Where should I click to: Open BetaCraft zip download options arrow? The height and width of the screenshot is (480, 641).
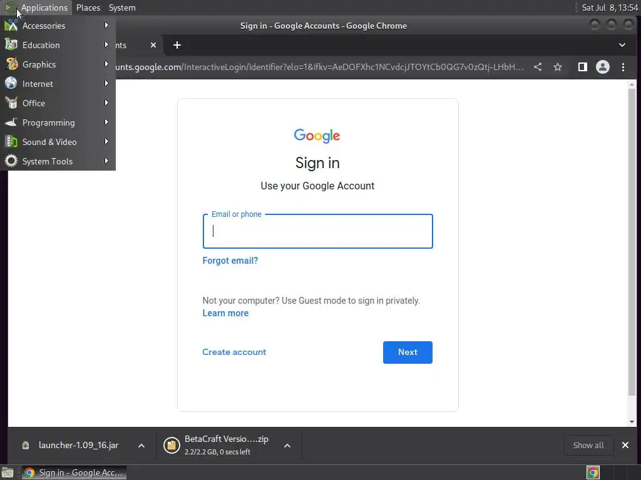287,446
